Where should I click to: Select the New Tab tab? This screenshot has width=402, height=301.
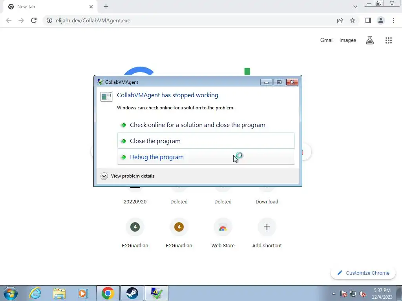pyautogui.click(x=50, y=7)
